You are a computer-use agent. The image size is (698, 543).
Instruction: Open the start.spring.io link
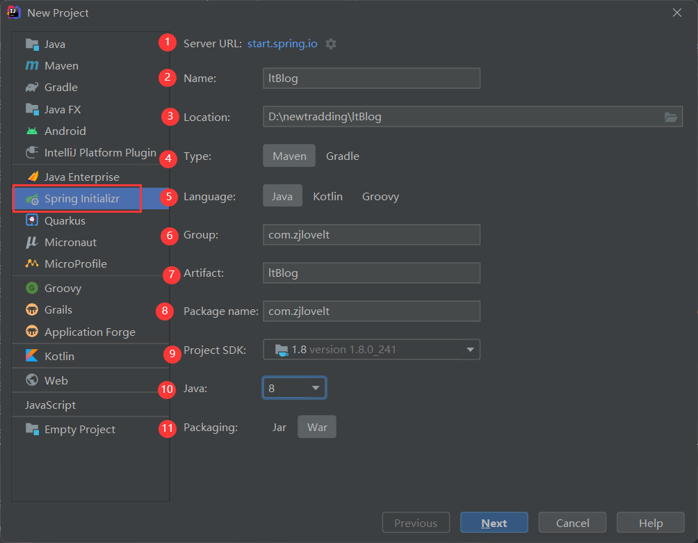coord(282,44)
